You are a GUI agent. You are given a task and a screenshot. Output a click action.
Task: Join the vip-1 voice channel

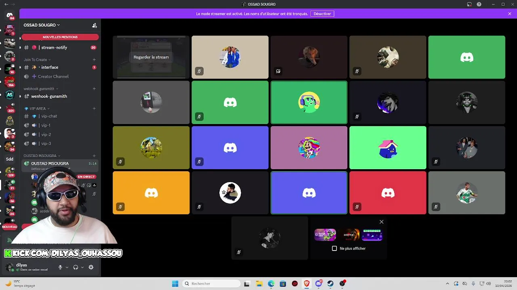[x=60, y=125]
